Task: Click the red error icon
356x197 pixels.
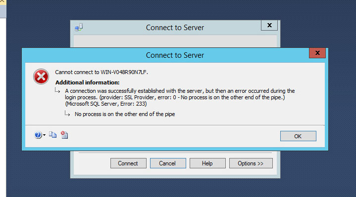Action: (41, 77)
